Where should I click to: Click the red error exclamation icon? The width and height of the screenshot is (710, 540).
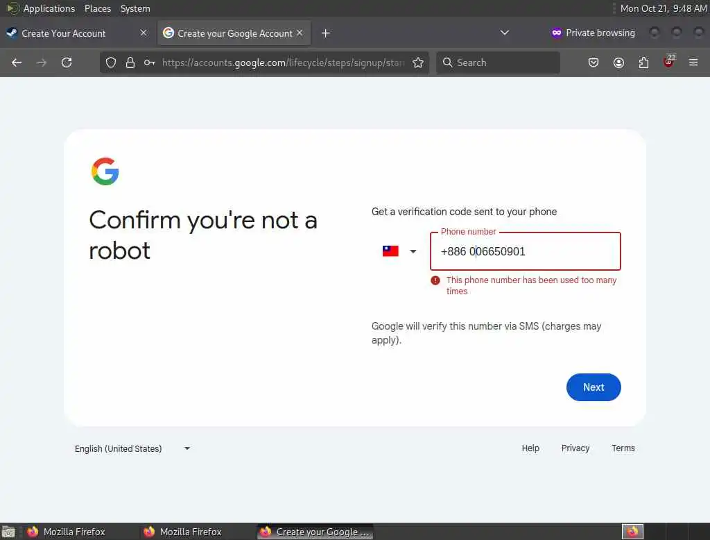[x=435, y=280]
